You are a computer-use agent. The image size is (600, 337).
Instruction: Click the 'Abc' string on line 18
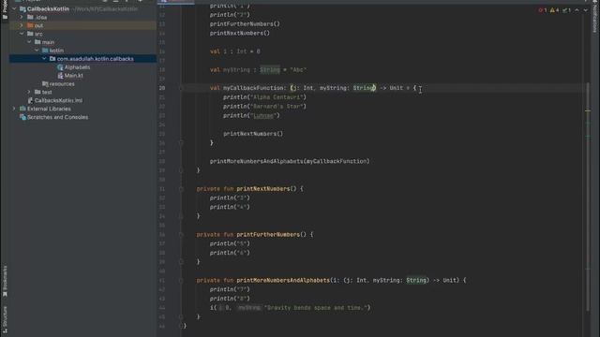click(298, 70)
